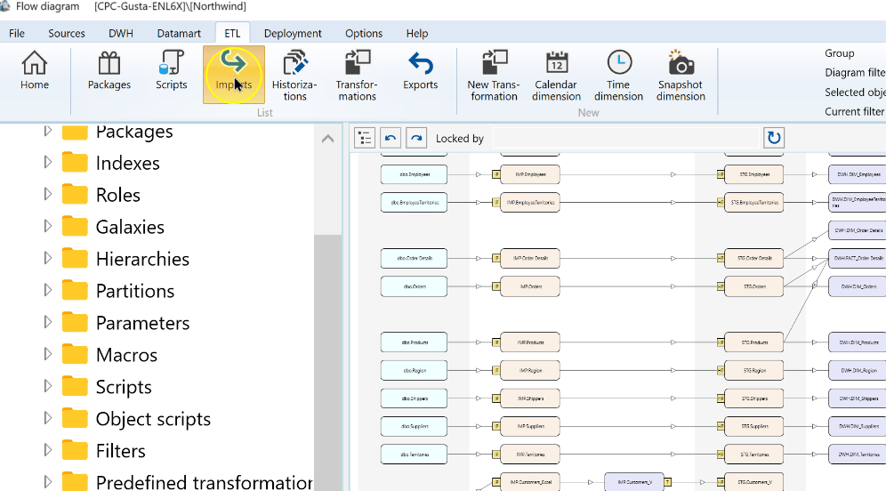Screen dimensions: 886x491
Task: Select the dbo.Shippers source node
Action: (414, 398)
